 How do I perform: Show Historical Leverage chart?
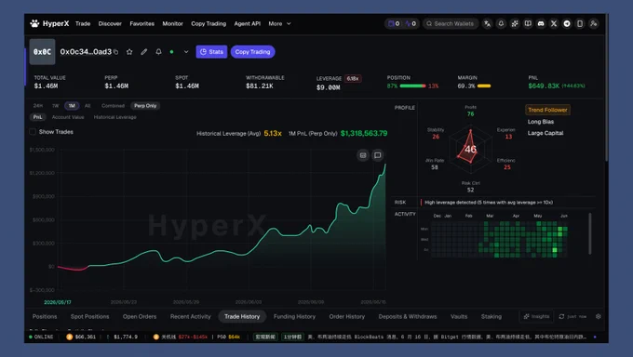115,117
